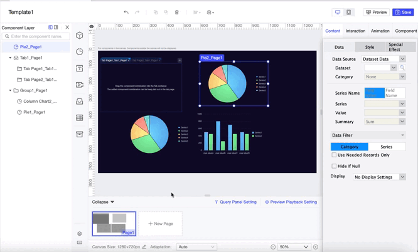Collapse the page panel

pos(103,202)
